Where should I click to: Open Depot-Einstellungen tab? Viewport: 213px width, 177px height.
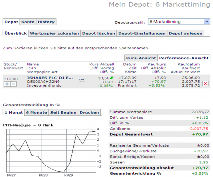[x=142, y=33]
